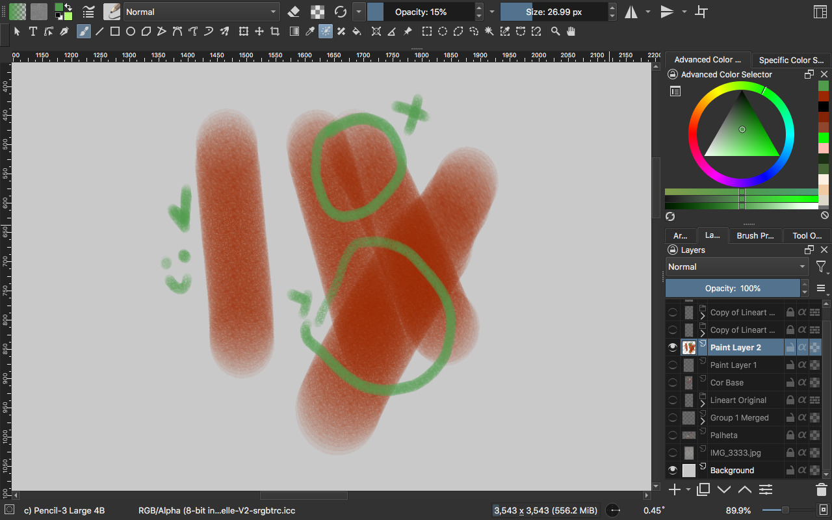Viewport: 832px width, 520px height.
Task: Activate the Crop tool
Action: pos(275,31)
